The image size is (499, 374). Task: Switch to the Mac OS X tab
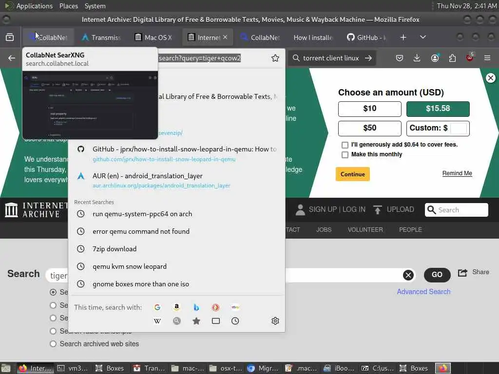(x=154, y=37)
